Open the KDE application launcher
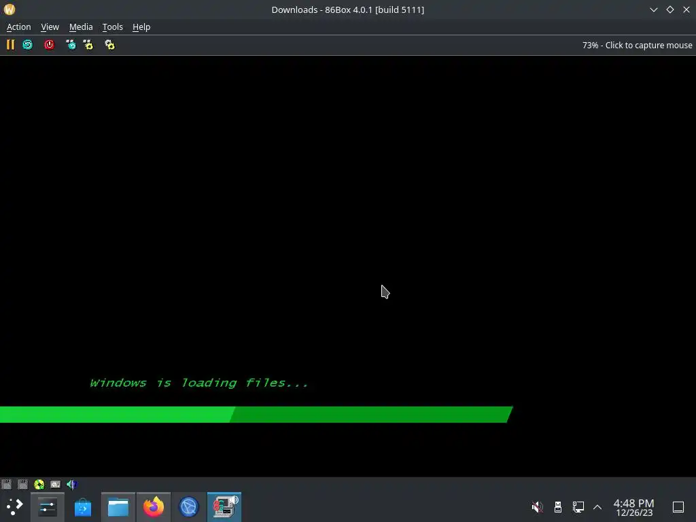The image size is (696, 522). click(x=15, y=507)
